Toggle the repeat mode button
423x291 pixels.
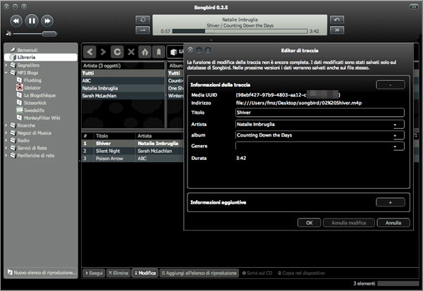point(144,19)
